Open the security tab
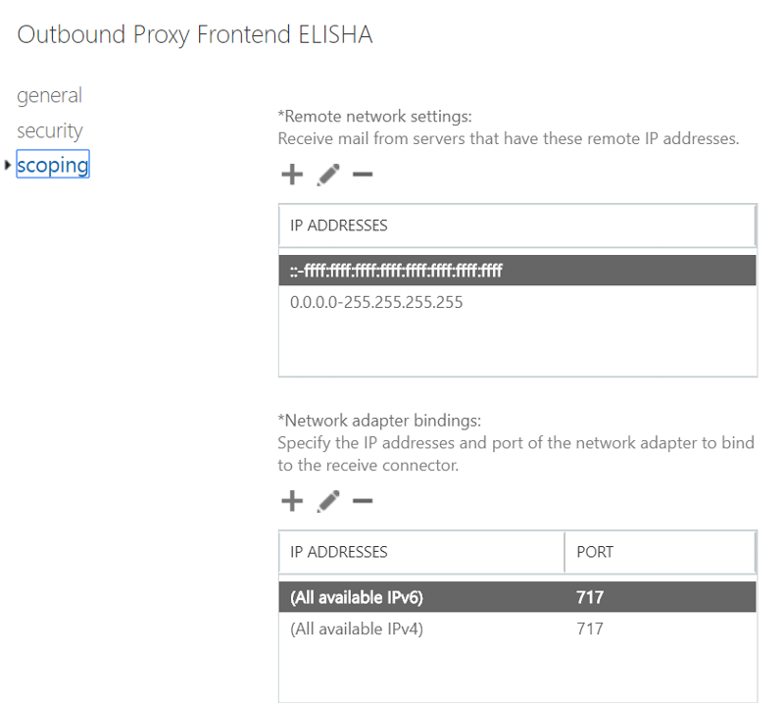This screenshot has height=703, width=784. pos(49,130)
